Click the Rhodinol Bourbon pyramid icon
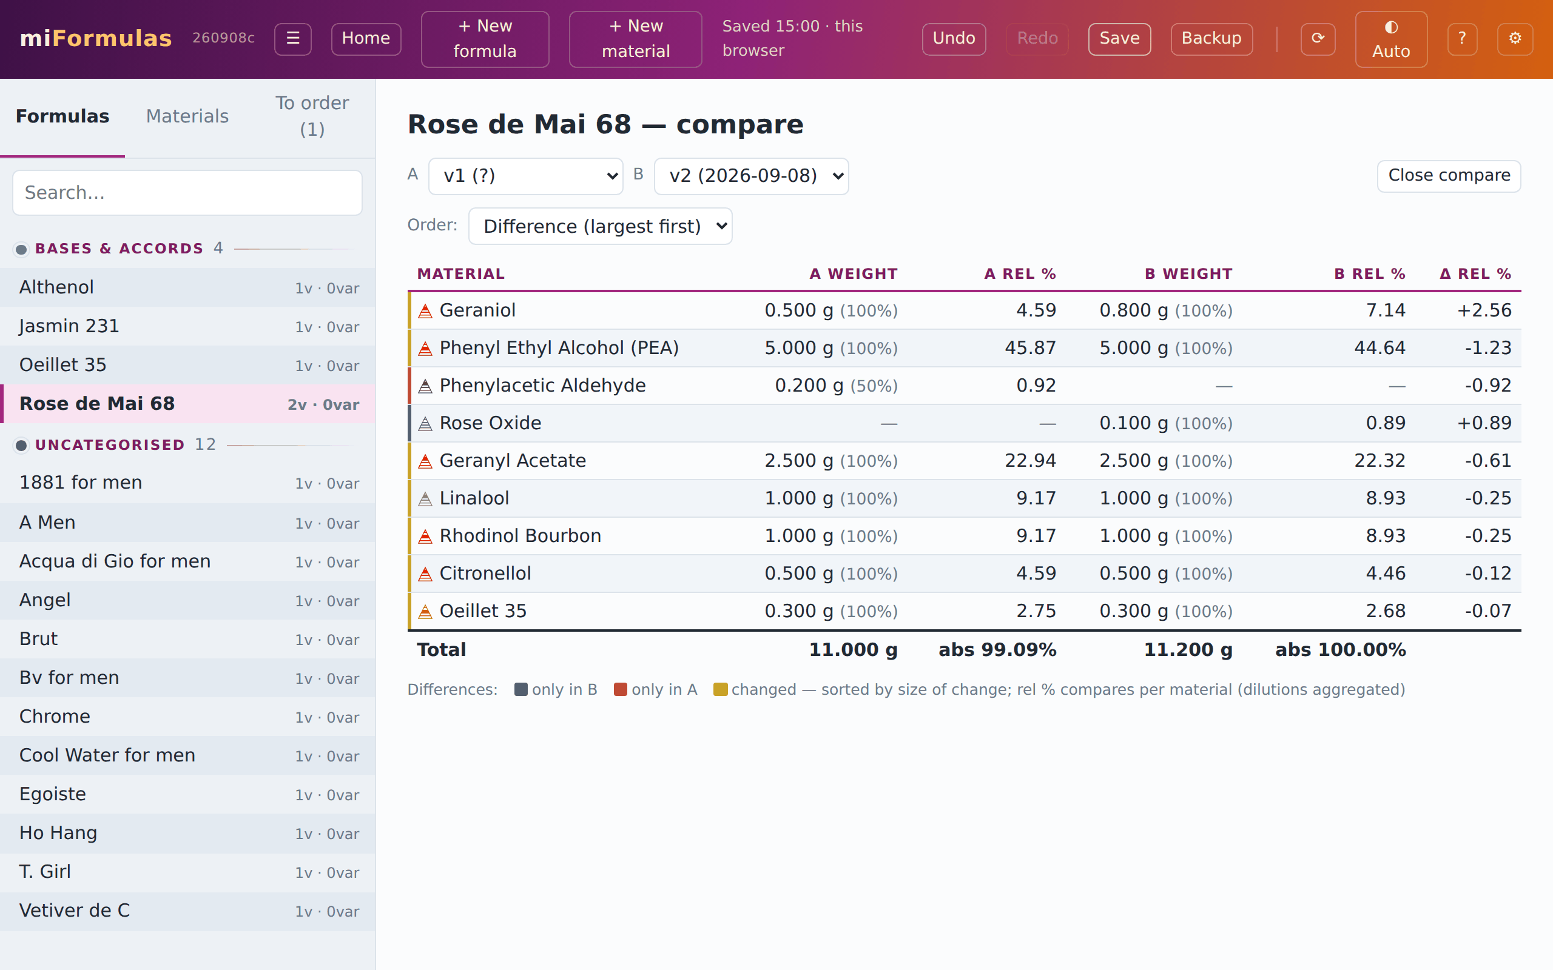 (x=425, y=537)
